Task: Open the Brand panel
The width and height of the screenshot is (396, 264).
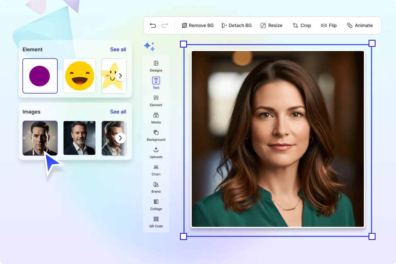Action: click(156, 187)
